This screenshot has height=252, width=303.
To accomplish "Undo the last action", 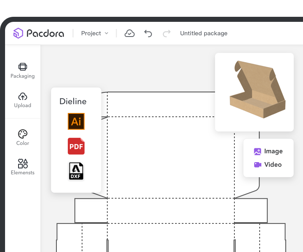I will 148,33.
